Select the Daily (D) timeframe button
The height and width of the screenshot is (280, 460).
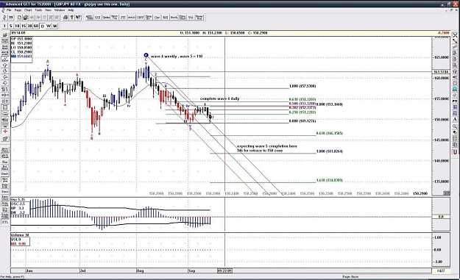(42, 26)
